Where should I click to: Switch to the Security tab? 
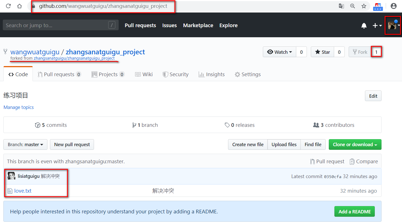[176, 74]
